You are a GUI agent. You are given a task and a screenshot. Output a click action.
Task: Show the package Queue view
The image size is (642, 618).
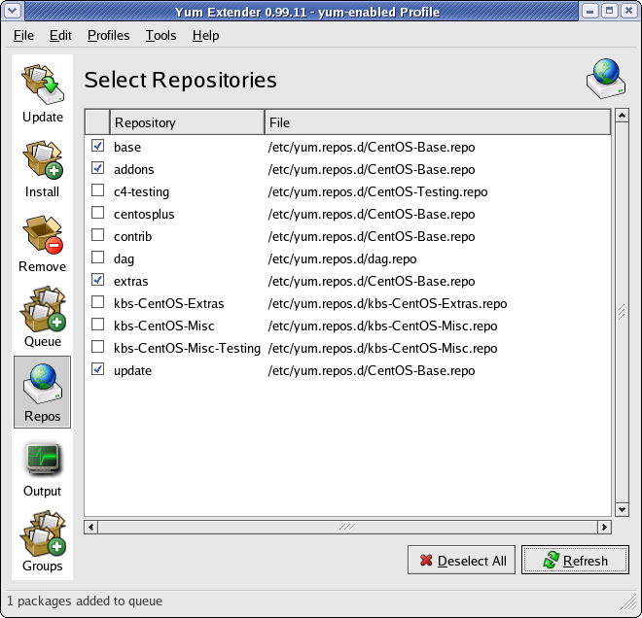point(43,319)
